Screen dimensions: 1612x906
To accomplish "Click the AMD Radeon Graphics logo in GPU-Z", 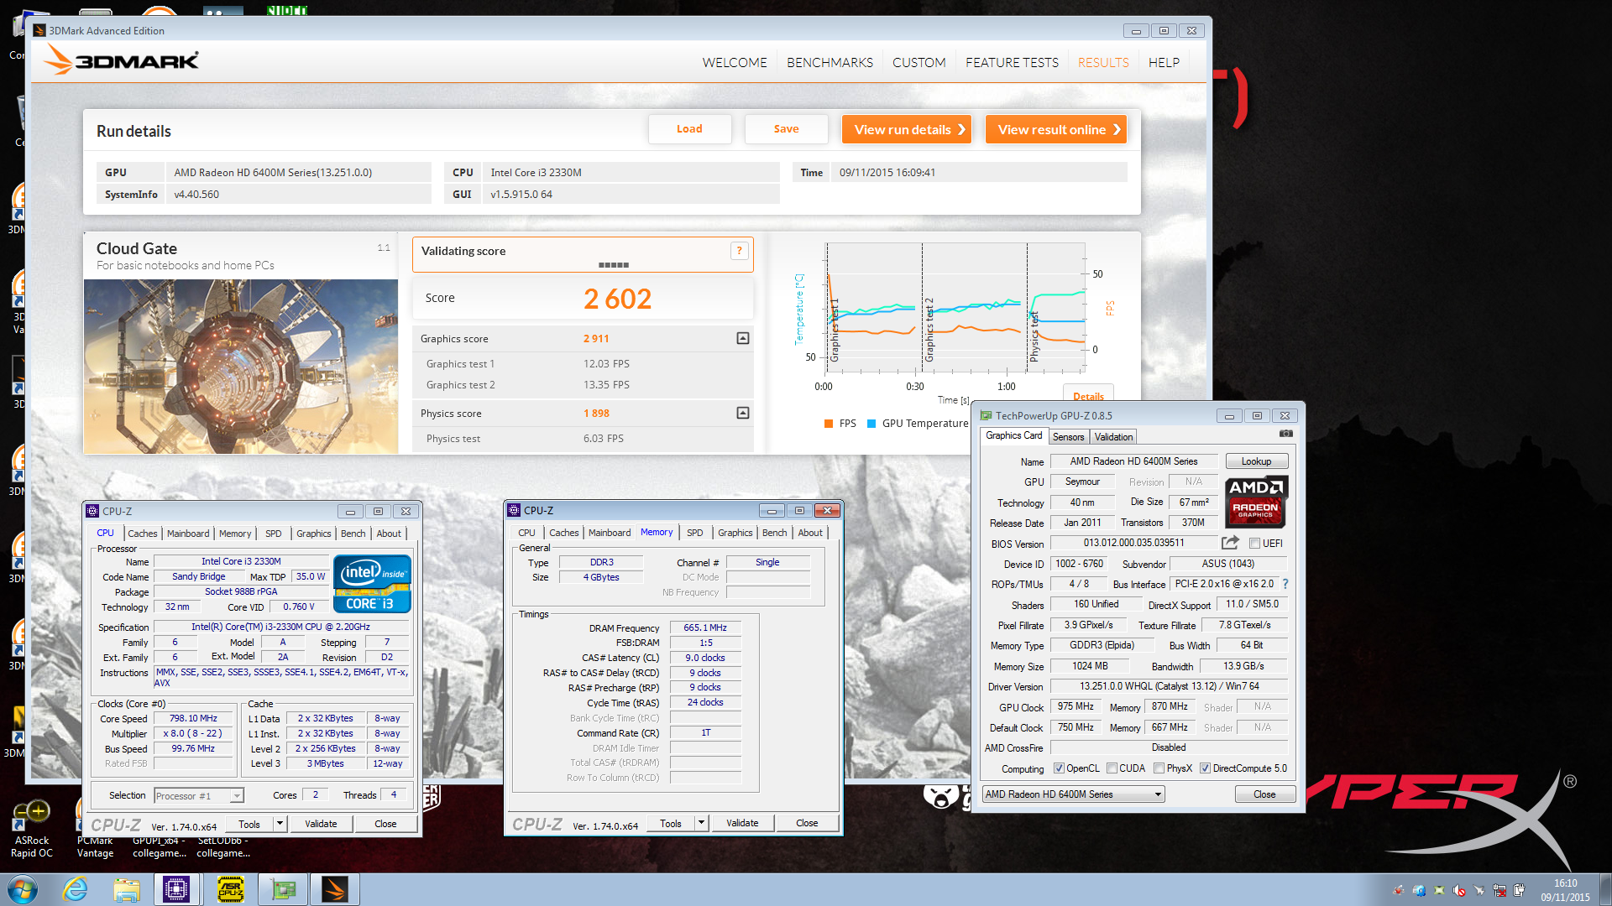I will pos(1255,502).
